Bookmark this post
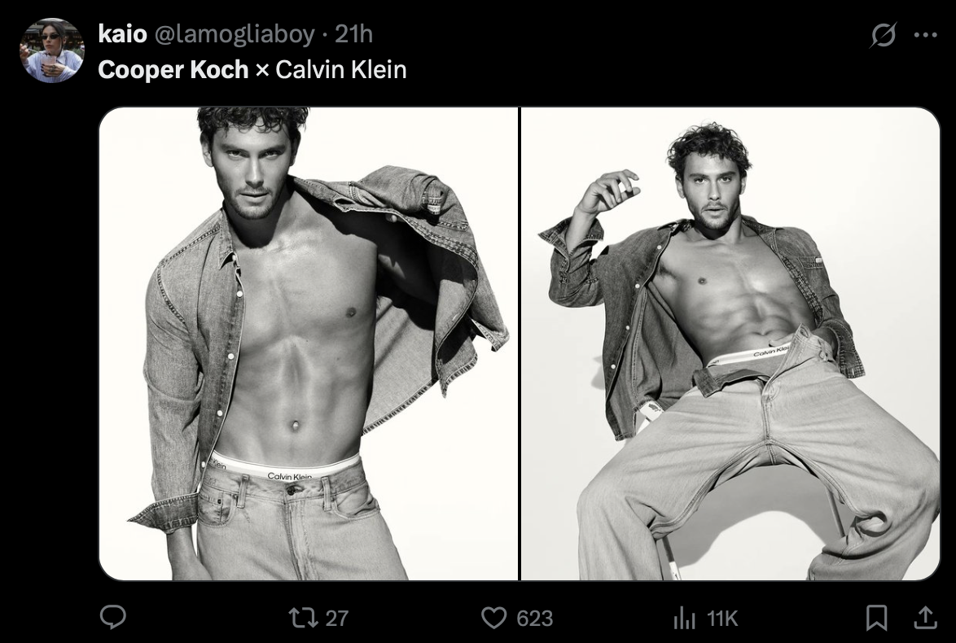The height and width of the screenshot is (643, 956). pos(876,618)
